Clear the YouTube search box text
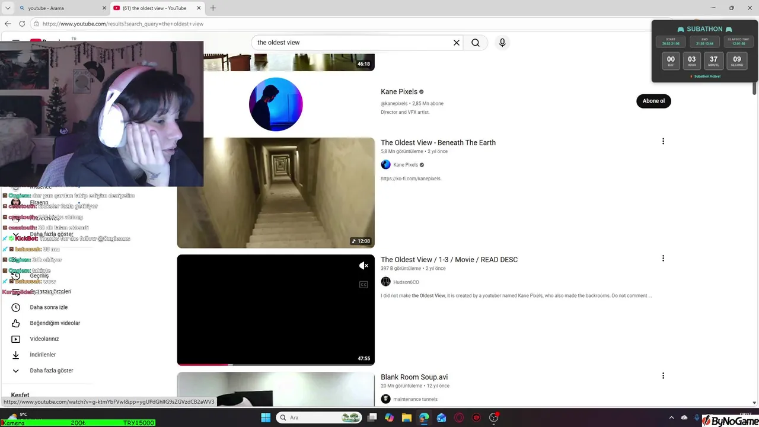This screenshot has height=427, width=759. [457, 43]
